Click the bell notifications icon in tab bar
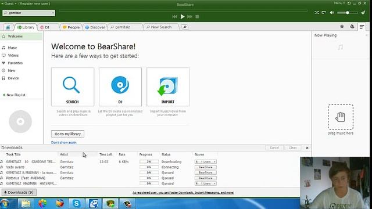Image resolution: width=372 pixels, height=209 pixels. pos(352,27)
